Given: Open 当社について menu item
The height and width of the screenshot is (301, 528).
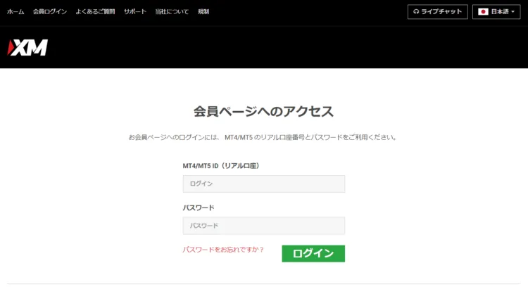Looking at the screenshot, I should click(x=172, y=12).
